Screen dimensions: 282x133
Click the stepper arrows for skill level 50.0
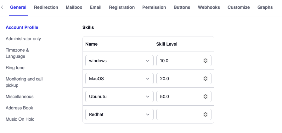click(206, 97)
